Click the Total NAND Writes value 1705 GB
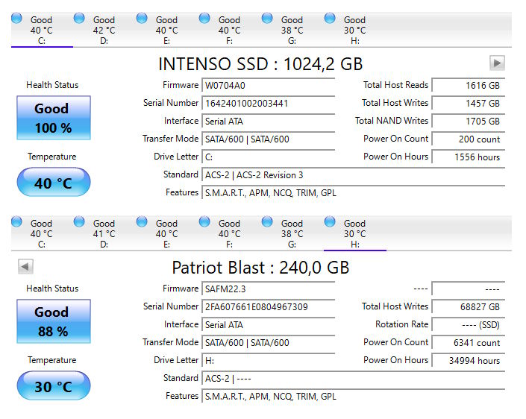 tap(468, 122)
